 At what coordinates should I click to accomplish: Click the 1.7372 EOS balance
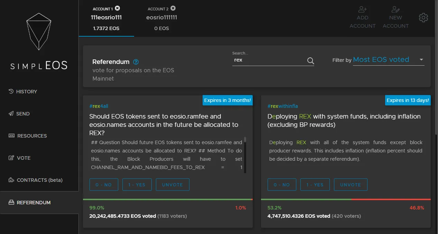(106, 28)
